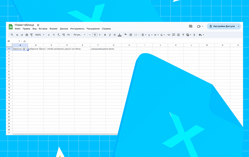Click the search menus magnifier icon
Screen dimensions: 249x157
(12, 35)
